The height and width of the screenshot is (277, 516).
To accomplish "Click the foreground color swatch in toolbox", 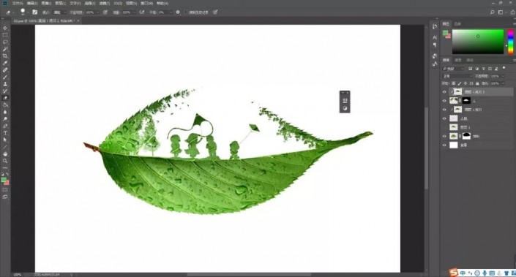I will coord(4,180).
